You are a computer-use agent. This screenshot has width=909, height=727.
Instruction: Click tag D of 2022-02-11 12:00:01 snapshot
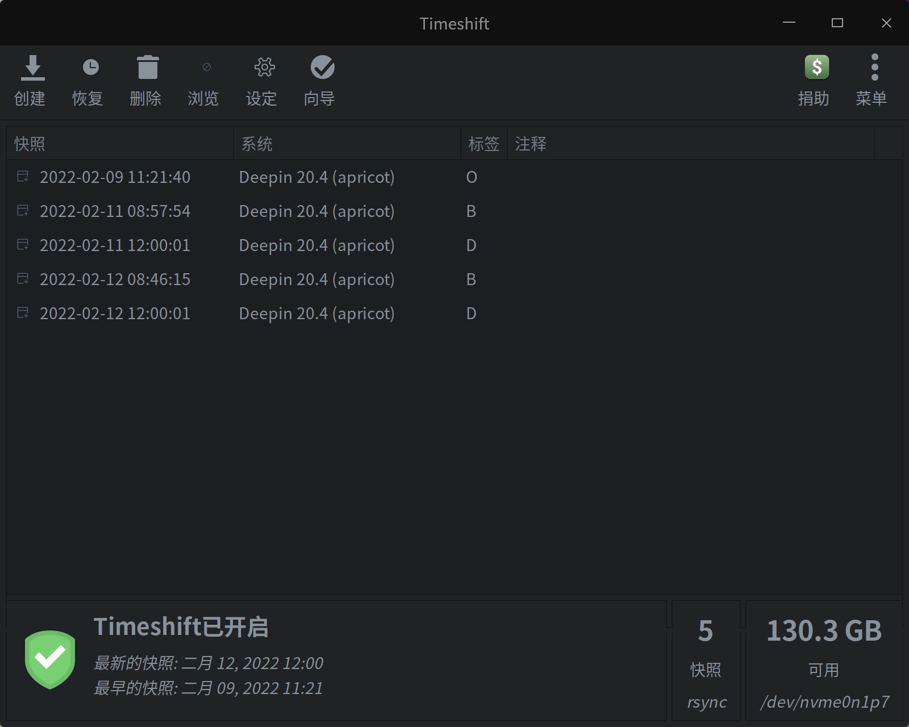click(x=471, y=245)
